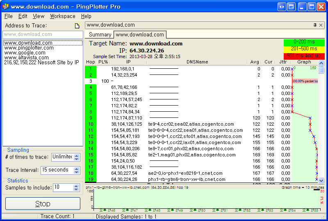This screenshot has height=221, width=328.
Task: Open the Workspace menu
Action: coord(63,16)
